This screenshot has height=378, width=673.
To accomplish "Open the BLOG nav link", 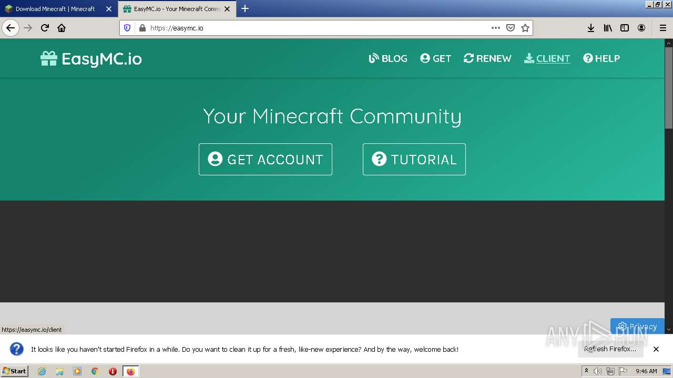I will point(388,58).
